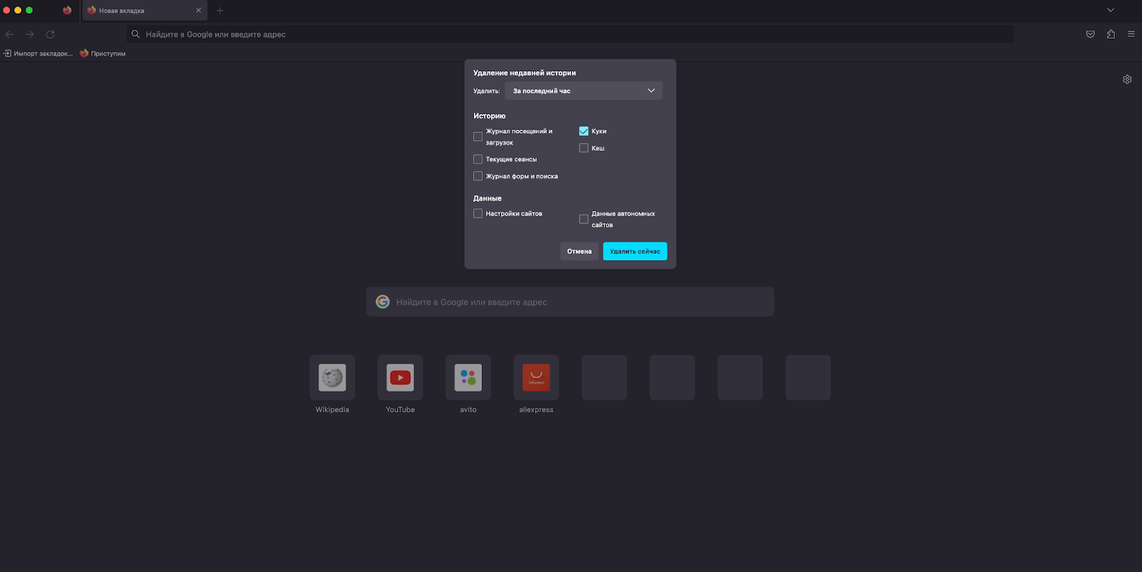Check the Текущие сеансы checkbox

pos(478,159)
